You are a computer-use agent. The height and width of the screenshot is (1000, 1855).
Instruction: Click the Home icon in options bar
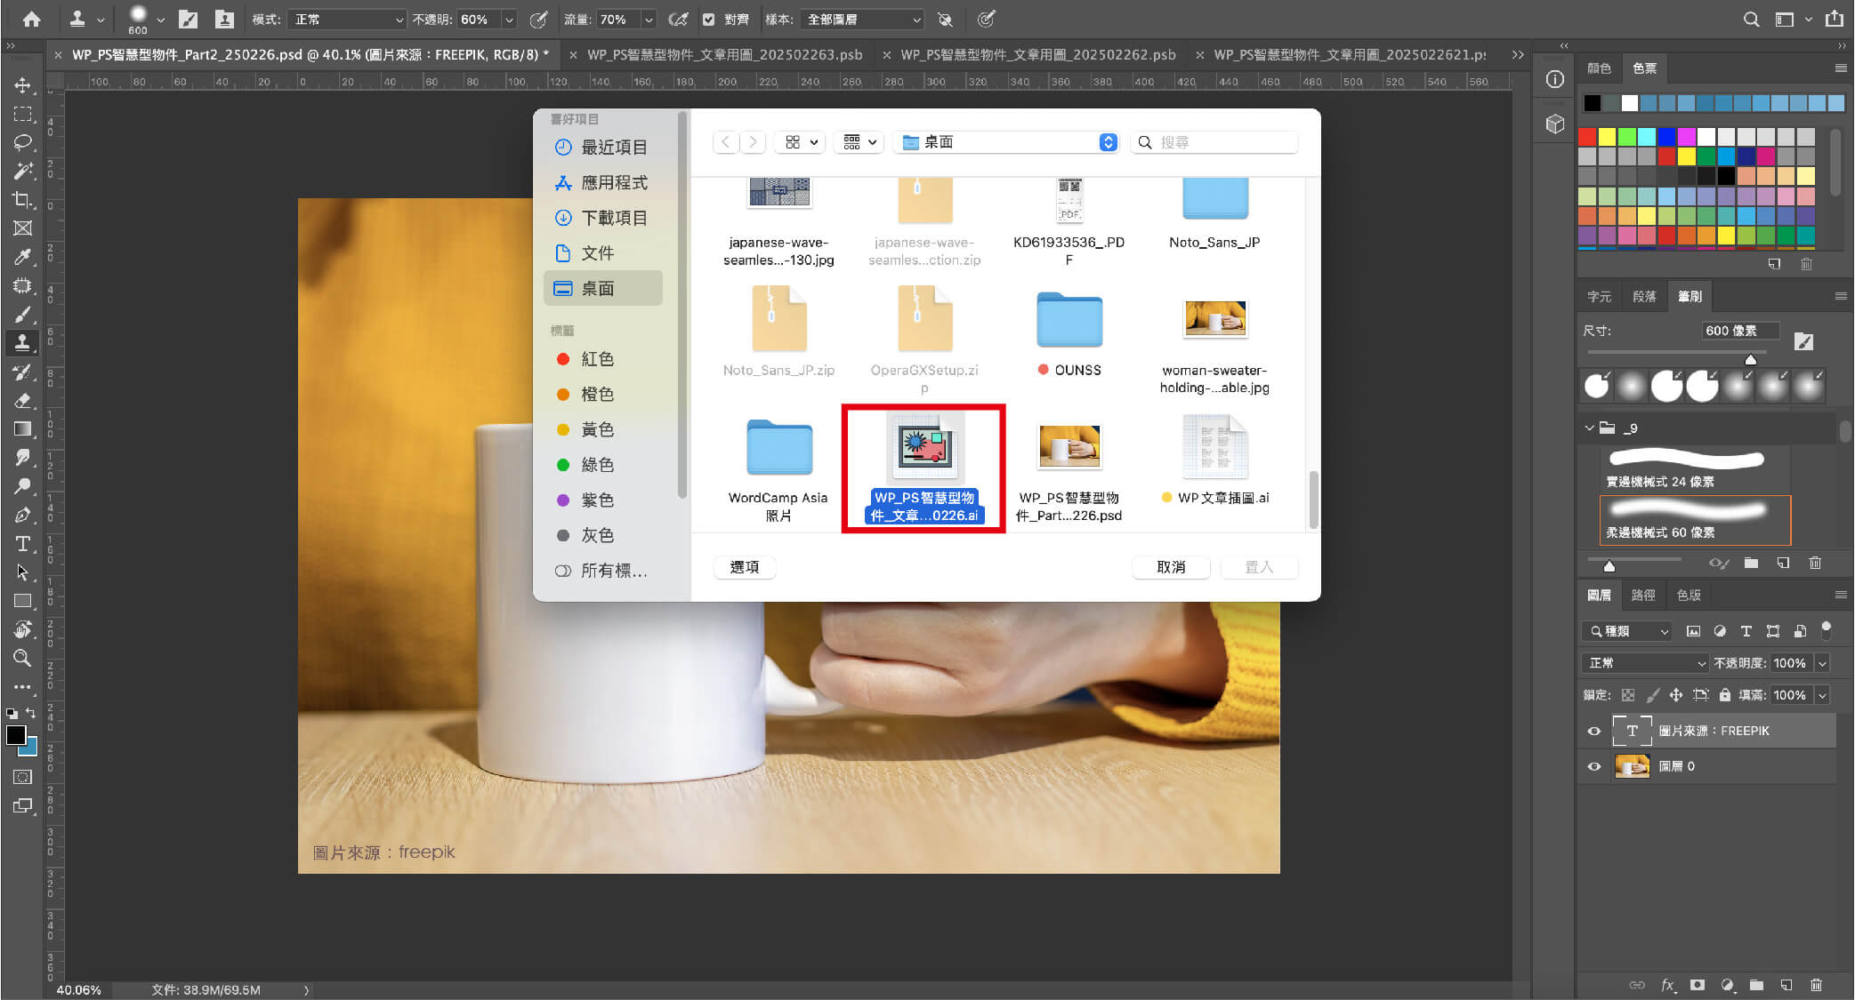pos(31,19)
